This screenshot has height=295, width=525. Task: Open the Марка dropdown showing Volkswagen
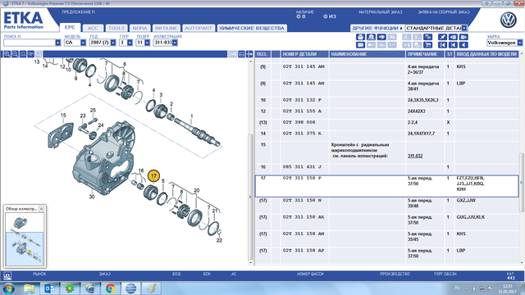pos(504,43)
